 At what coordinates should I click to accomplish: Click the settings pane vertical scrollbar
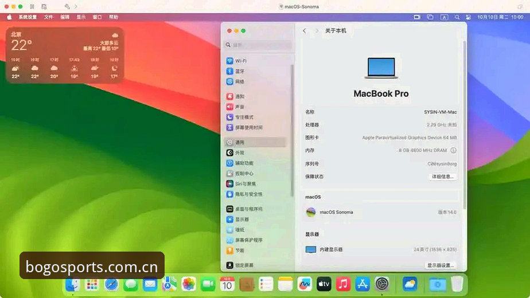(x=465, y=125)
